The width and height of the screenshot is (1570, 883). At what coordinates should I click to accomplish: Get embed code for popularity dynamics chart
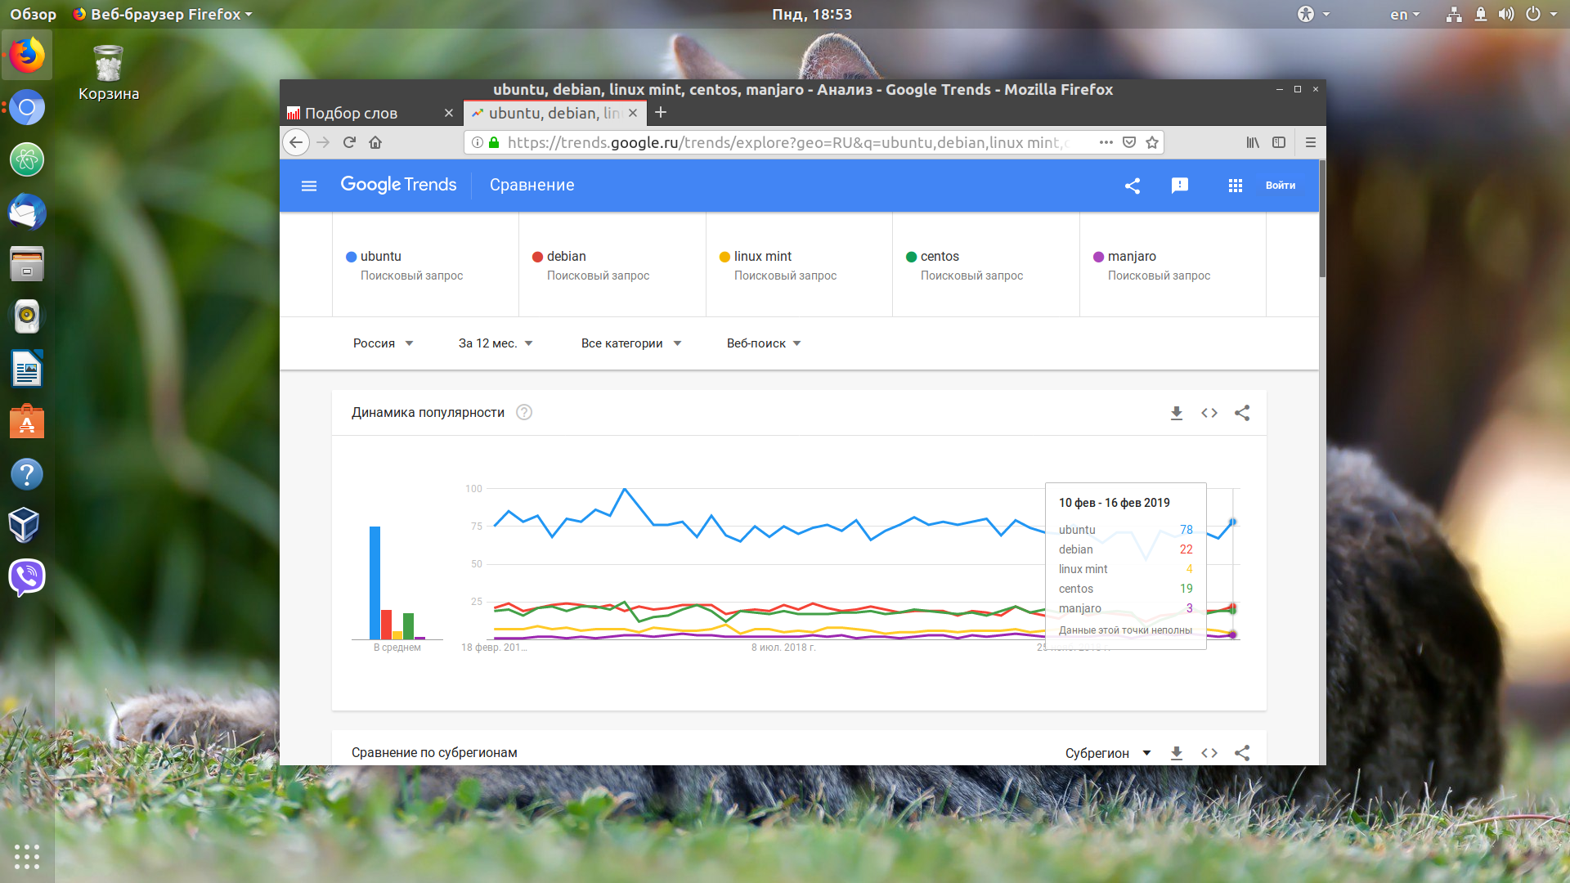[x=1209, y=413]
